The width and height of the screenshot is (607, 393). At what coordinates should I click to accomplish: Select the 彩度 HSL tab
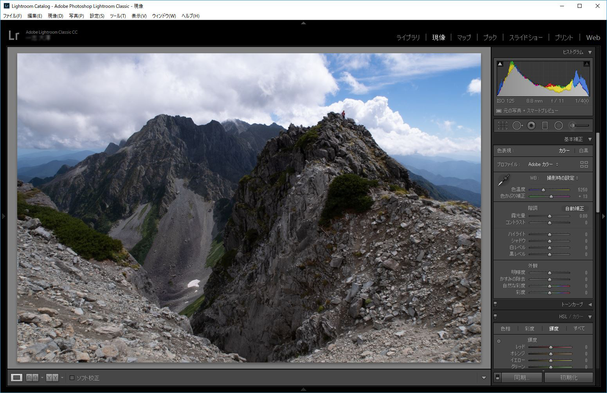[529, 329]
